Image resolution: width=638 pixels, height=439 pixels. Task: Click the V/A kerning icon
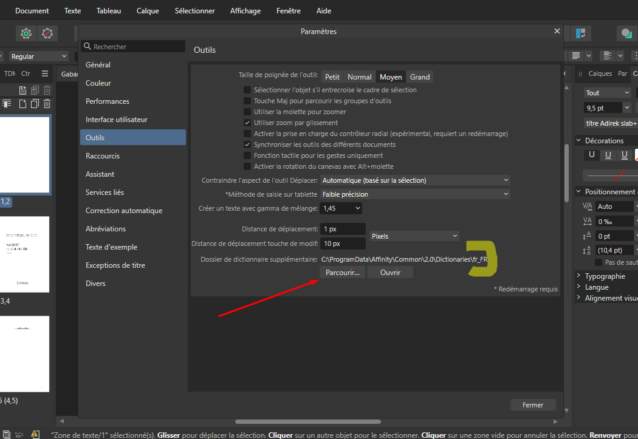point(587,206)
